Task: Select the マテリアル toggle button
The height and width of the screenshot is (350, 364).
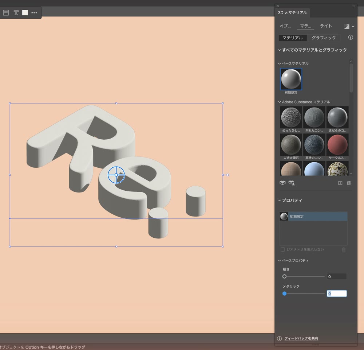Action: pos(293,38)
